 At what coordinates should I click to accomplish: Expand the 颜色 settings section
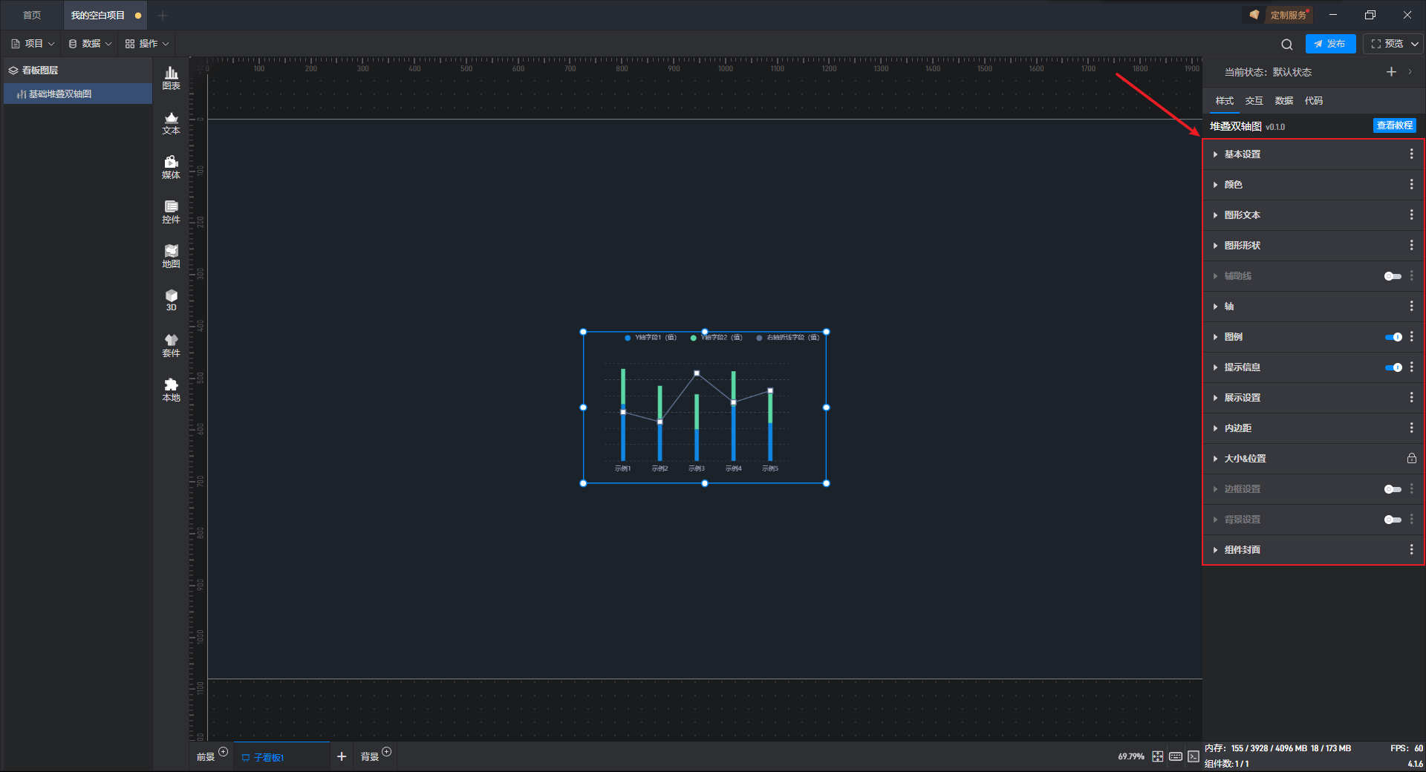click(x=1233, y=185)
